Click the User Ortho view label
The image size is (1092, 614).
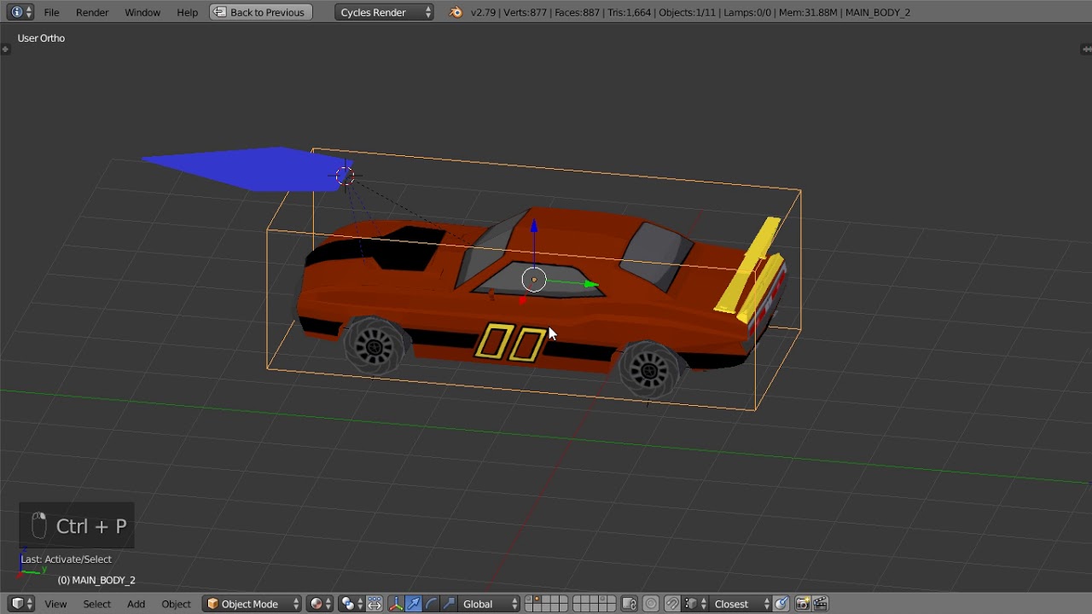pyautogui.click(x=41, y=38)
